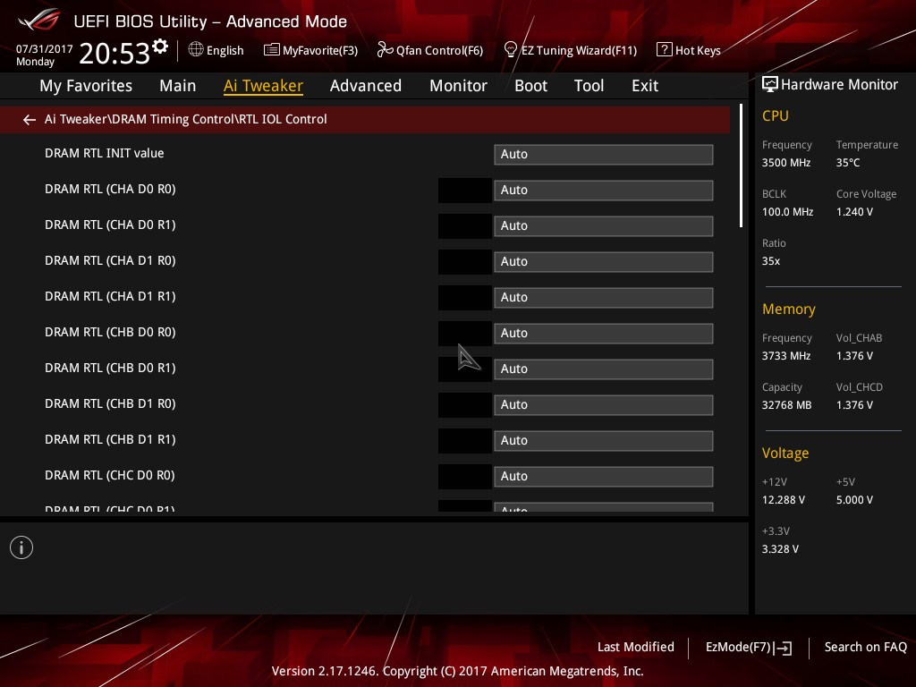
Task: Set DRAM RTL (CHA D0 R0) value field
Action: [x=604, y=190]
